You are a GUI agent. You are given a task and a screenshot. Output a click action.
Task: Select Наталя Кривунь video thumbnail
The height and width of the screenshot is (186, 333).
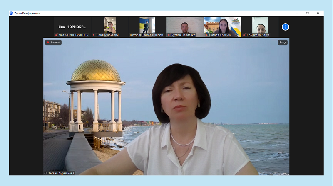pos(222,25)
